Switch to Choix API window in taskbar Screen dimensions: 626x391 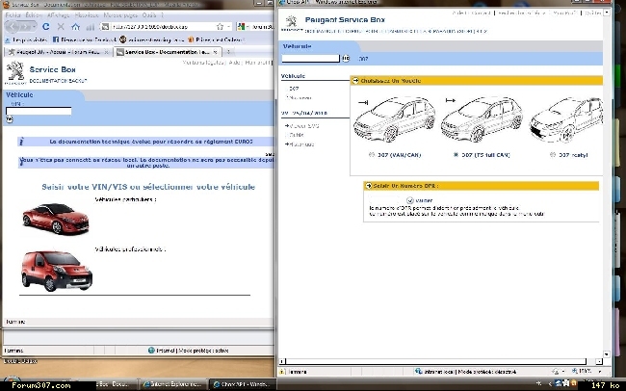pos(242,384)
